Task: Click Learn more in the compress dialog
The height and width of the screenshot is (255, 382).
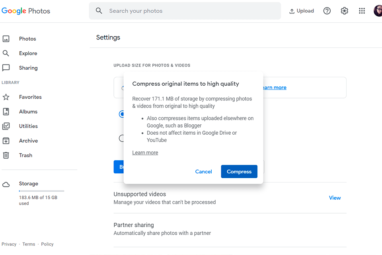Action: (145, 153)
